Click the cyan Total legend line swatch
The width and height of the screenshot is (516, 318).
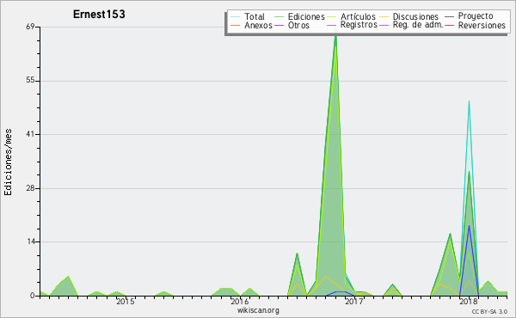tap(236, 16)
